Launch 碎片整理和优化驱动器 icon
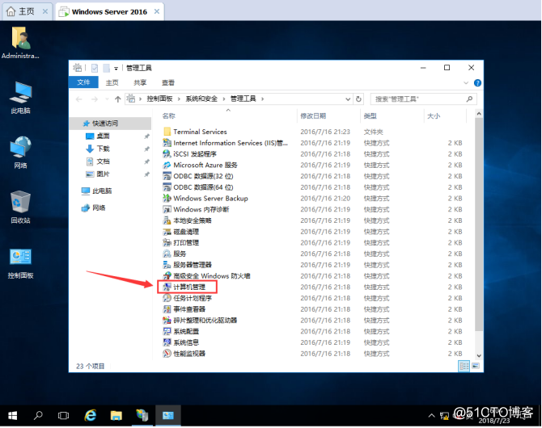This screenshot has width=542, height=428. pyautogui.click(x=167, y=320)
